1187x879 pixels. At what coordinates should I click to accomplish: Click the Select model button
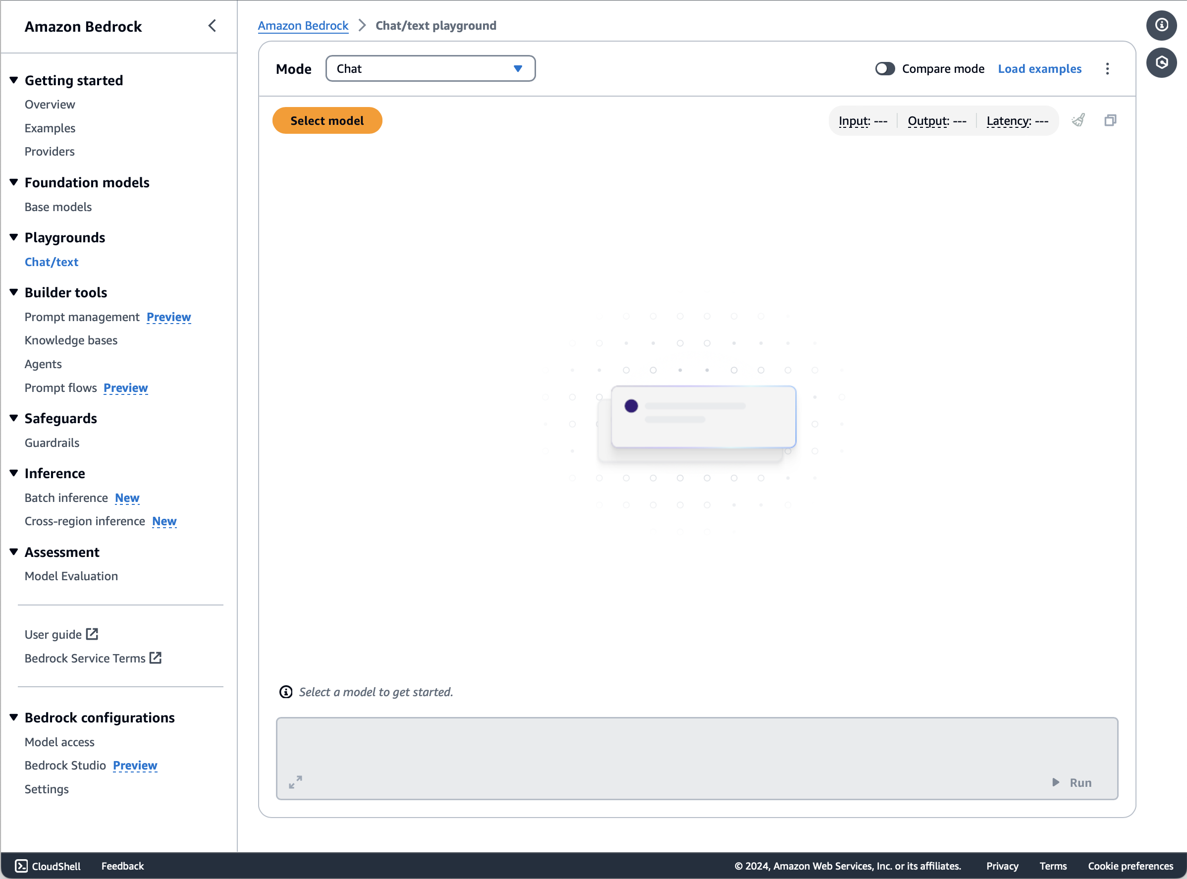point(327,120)
